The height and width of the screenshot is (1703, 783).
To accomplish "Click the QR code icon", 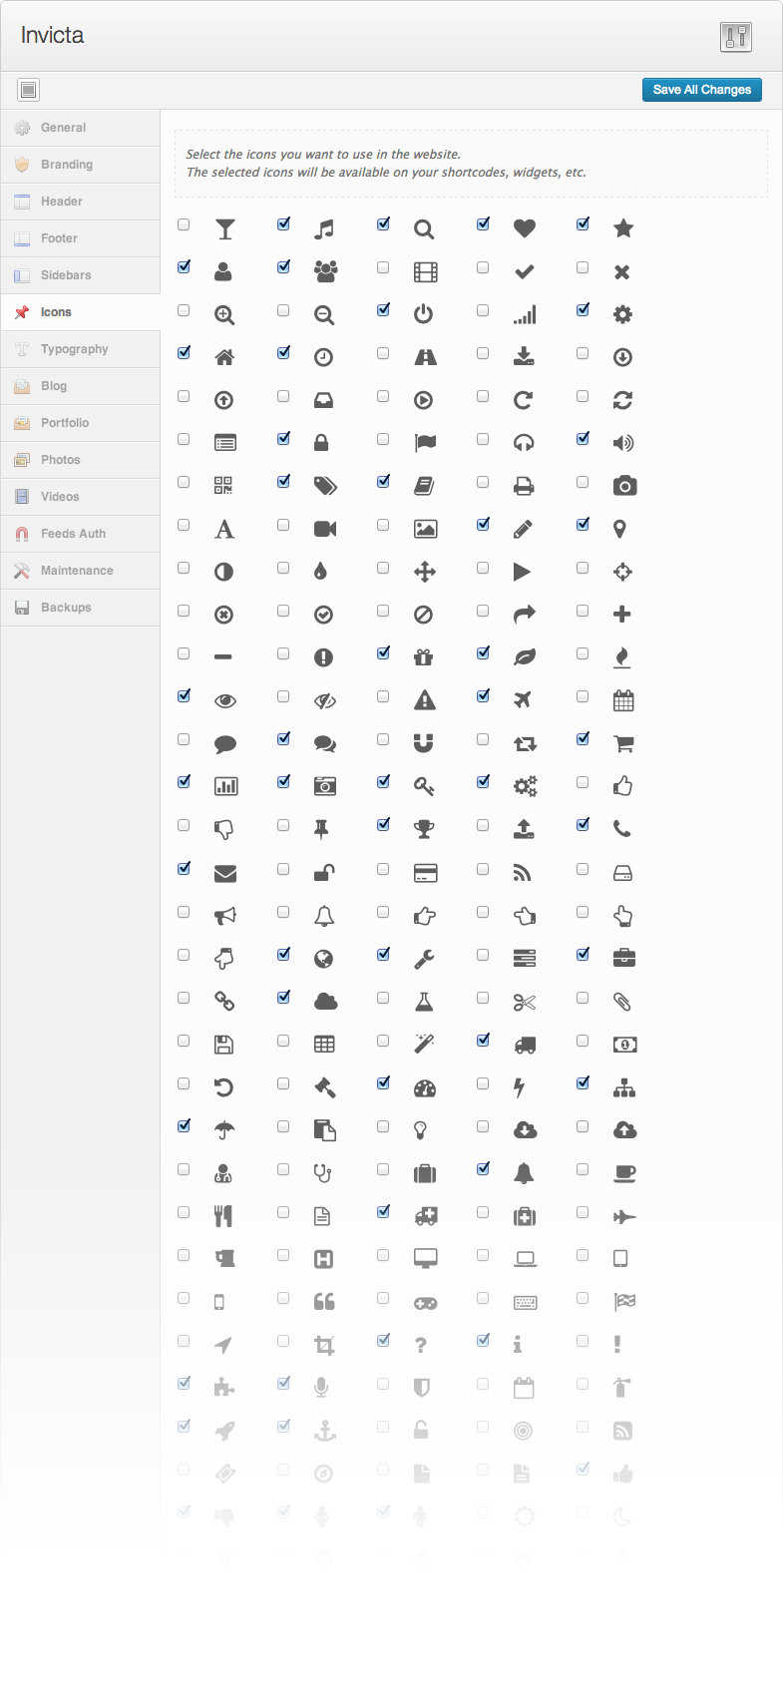I will click(223, 486).
